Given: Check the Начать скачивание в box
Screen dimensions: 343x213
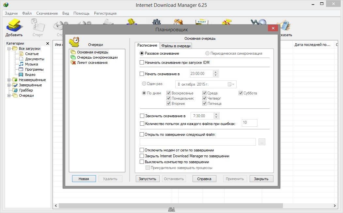Looking at the screenshot, I should tap(142, 74).
